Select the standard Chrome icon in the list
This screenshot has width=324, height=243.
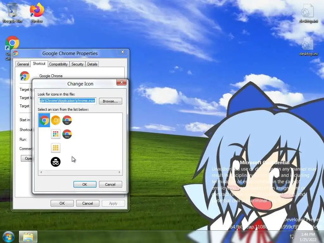pyautogui.click(x=44, y=120)
